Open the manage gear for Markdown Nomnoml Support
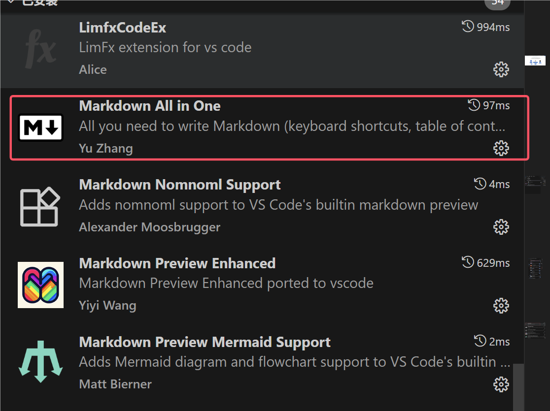Viewport: 550px width, 411px height. (x=501, y=226)
